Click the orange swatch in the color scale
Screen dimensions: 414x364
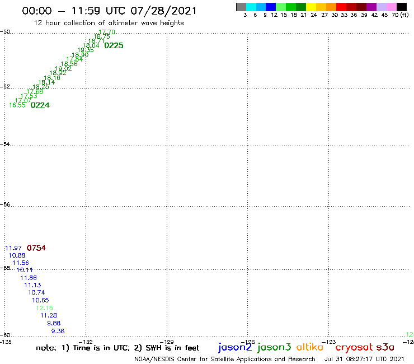[331, 7]
